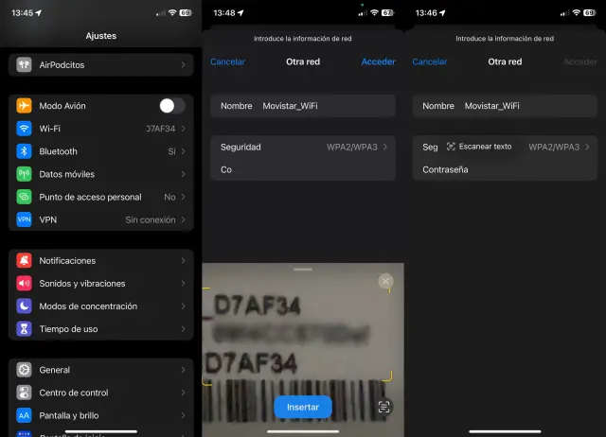This screenshot has height=437, width=606.
Task: Open Wi-Fi settings via its blue icon
Action: click(24, 129)
